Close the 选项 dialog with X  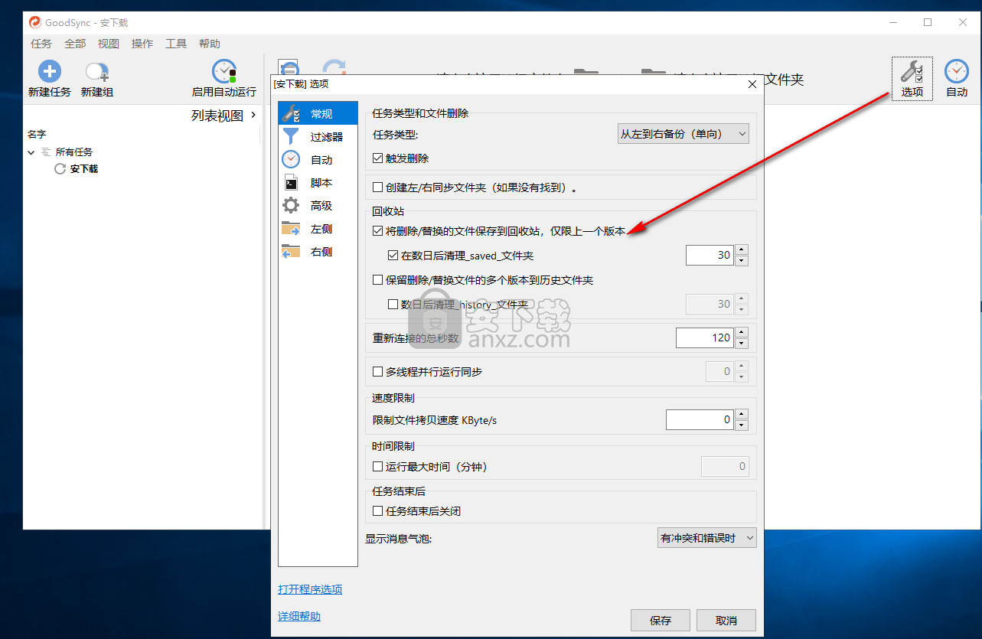[x=752, y=84]
